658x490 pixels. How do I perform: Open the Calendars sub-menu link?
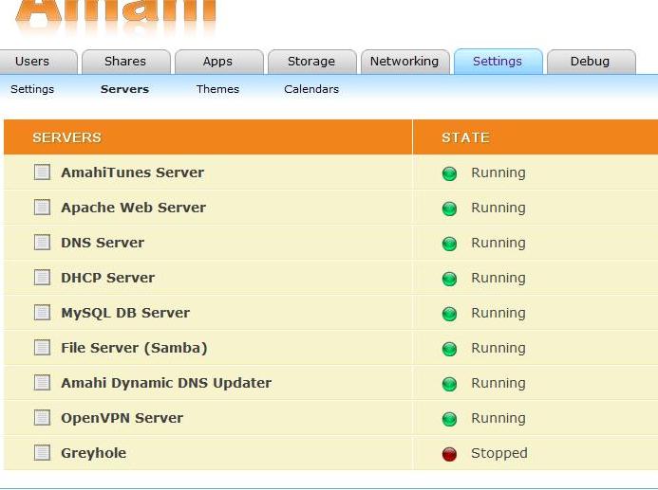(x=311, y=89)
